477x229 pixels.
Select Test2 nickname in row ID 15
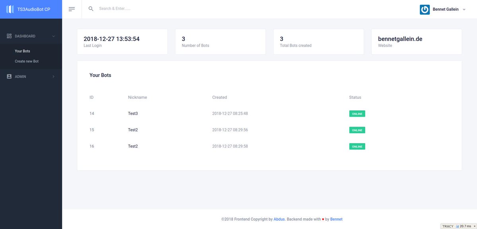(133, 130)
